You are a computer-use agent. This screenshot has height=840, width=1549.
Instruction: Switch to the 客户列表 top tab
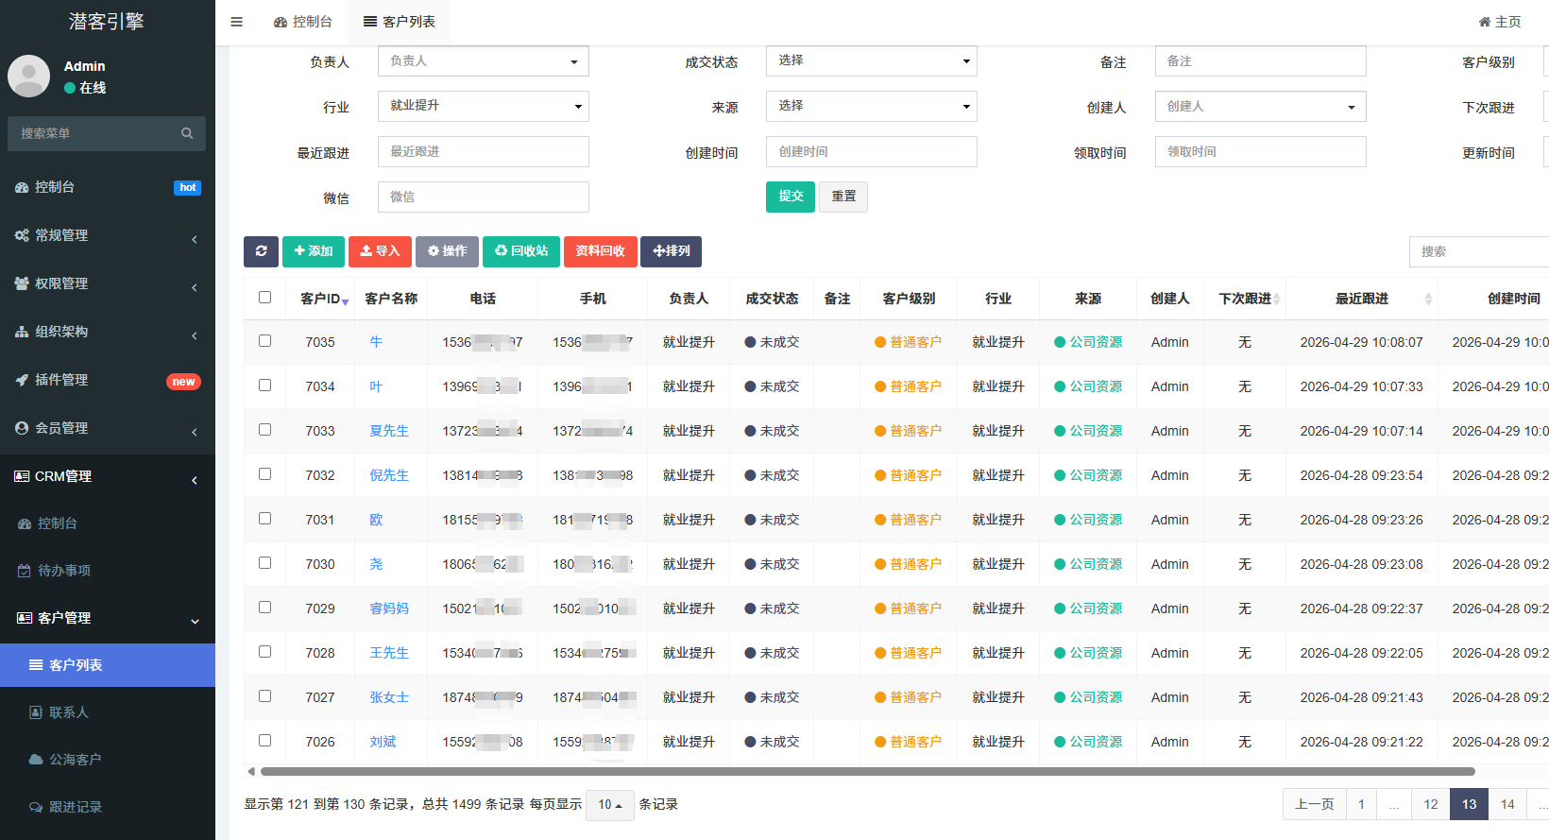pyautogui.click(x=400, y=22)
